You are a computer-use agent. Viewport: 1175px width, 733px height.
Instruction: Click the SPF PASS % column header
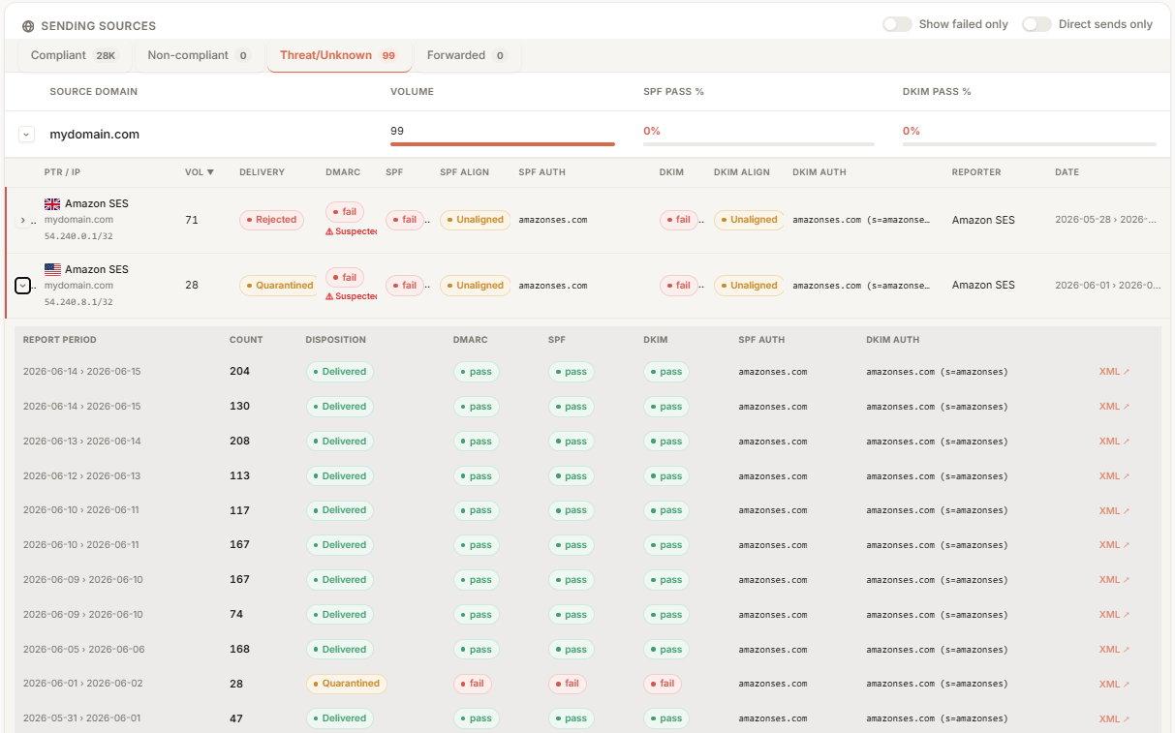(x=673, y=92)
